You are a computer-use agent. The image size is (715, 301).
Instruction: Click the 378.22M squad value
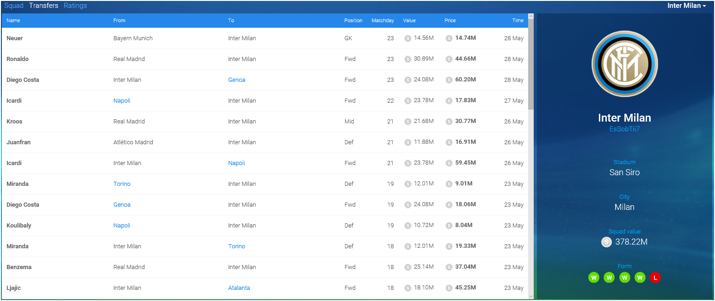pyautogui.click(x=631, y=242)
